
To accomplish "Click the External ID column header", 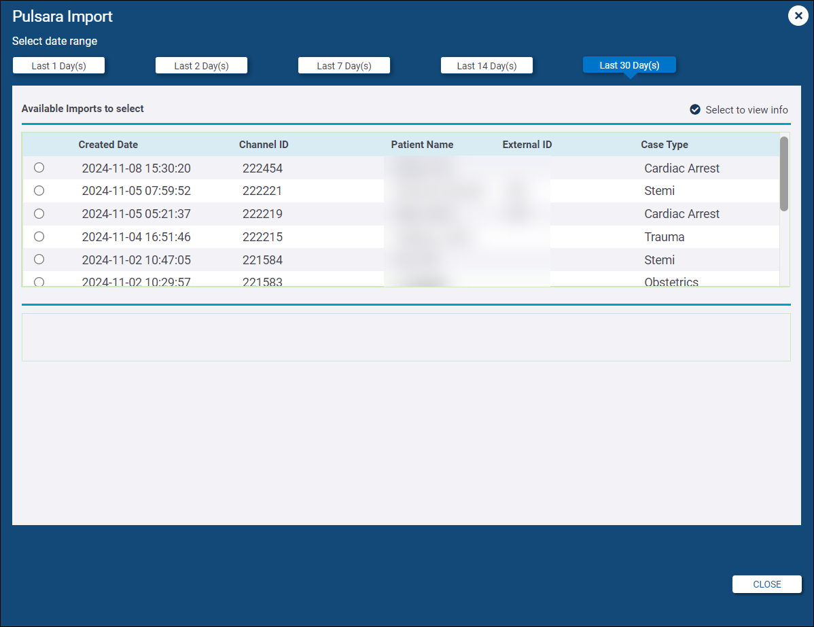I will [527, 145].
